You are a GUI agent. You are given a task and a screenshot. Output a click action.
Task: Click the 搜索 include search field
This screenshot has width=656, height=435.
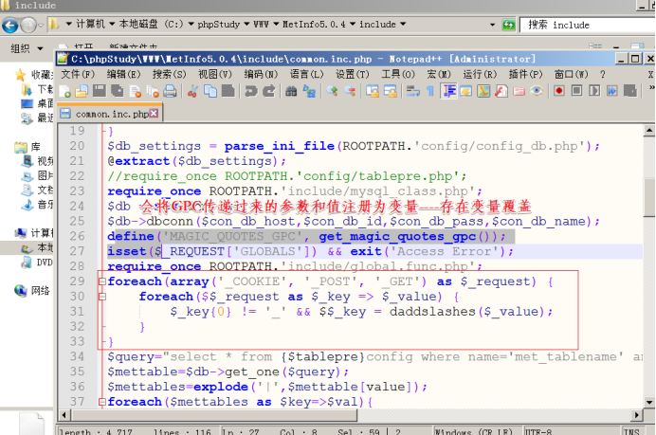pos(588,25)
